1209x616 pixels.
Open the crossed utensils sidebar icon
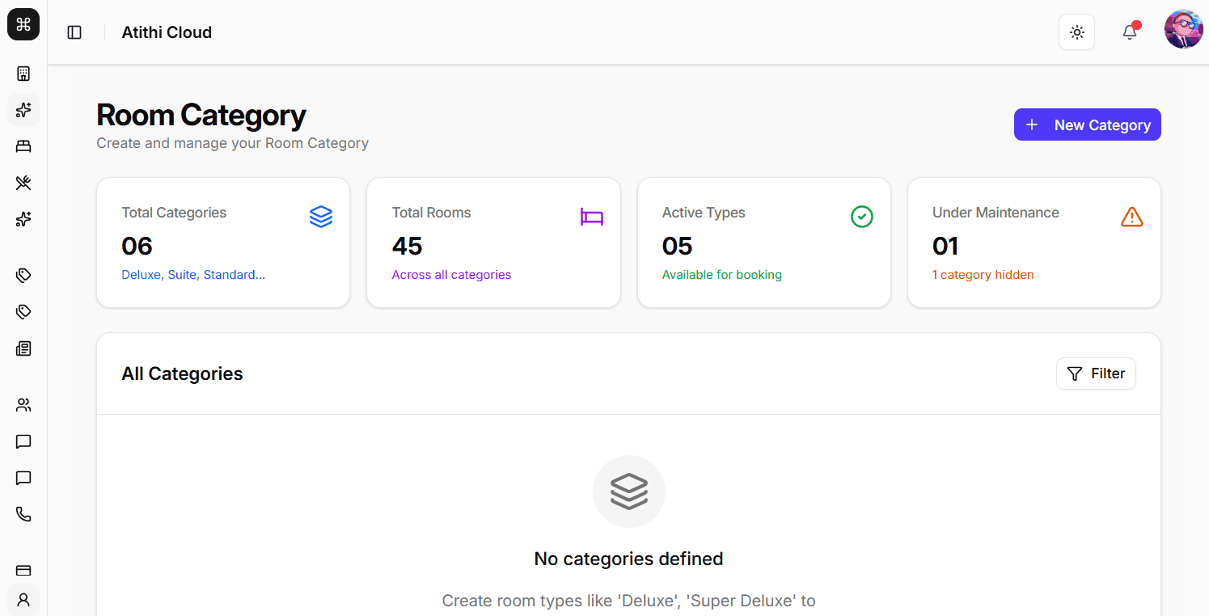[x=23, y=183]
